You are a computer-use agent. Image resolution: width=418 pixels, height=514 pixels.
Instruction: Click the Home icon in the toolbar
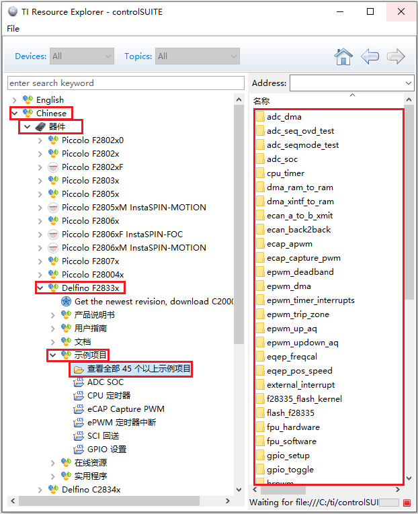pyautogui.click(x=343, y=56)
